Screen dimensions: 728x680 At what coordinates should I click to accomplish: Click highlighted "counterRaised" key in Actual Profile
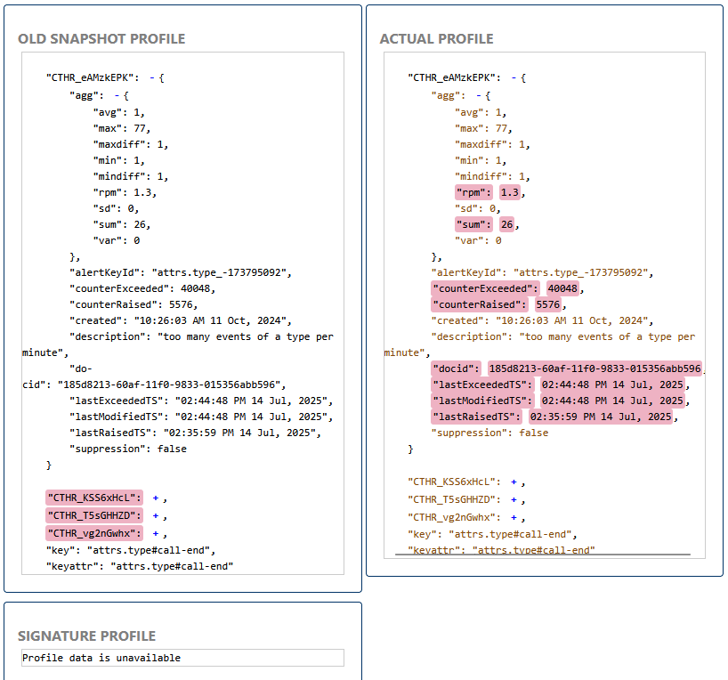tap(480, 304)
